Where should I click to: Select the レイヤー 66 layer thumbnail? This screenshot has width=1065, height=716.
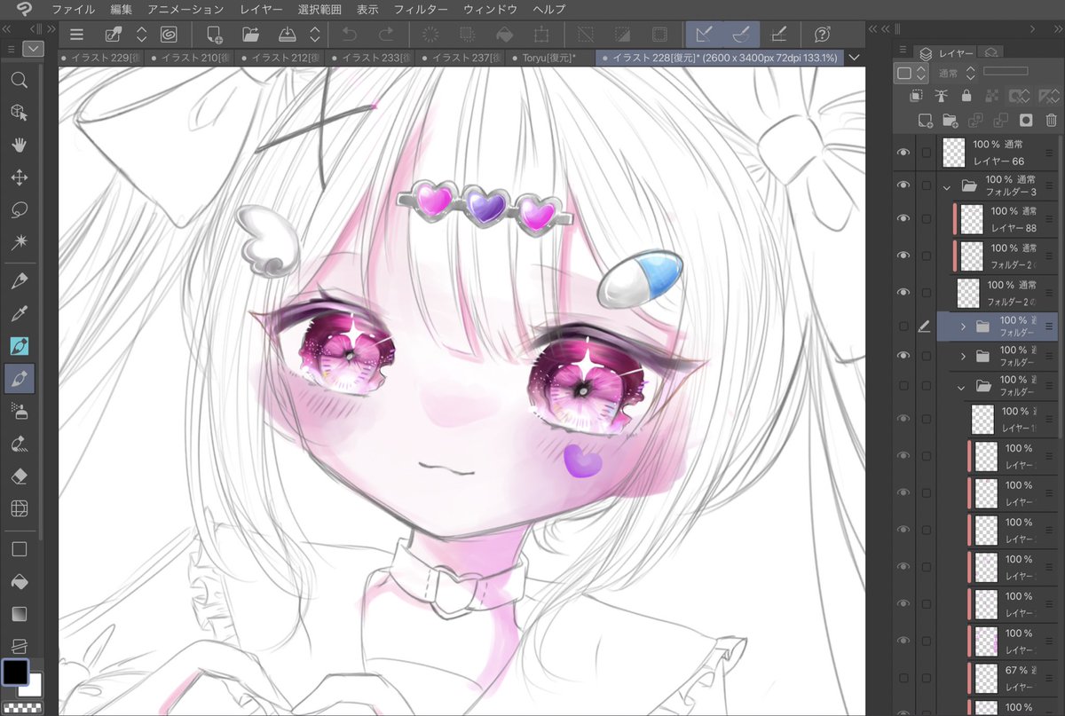(x=954, y=153)
